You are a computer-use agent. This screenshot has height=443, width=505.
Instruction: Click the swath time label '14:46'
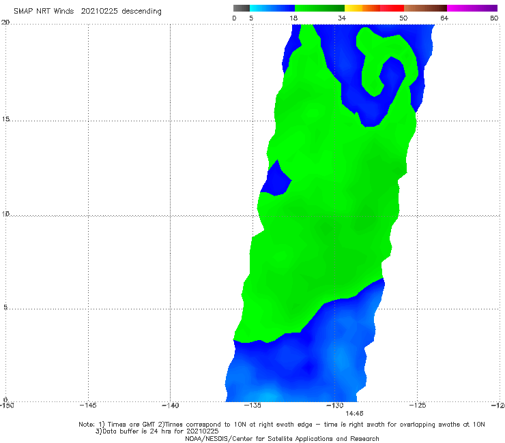point(354,414)
